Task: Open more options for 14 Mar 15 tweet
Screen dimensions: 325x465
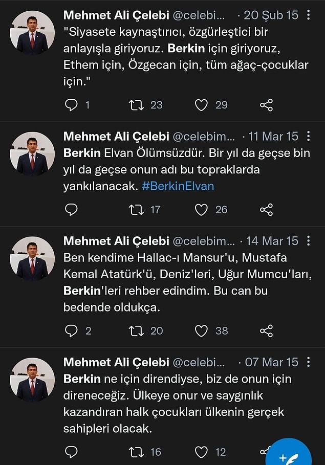Action: (x=309, y=241)
